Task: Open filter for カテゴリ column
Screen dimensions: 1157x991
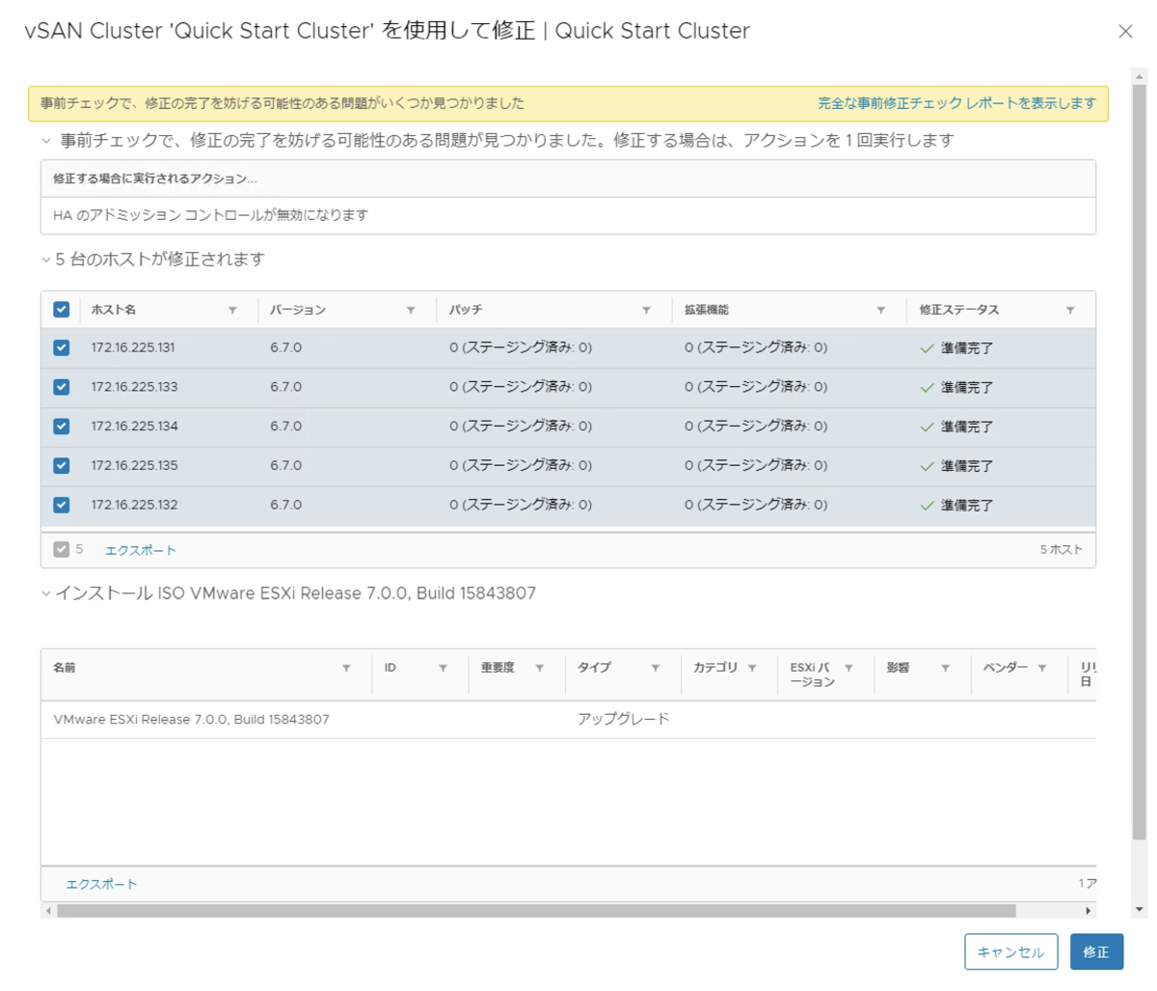Action: pyautogui.click(x=752, y=668)
